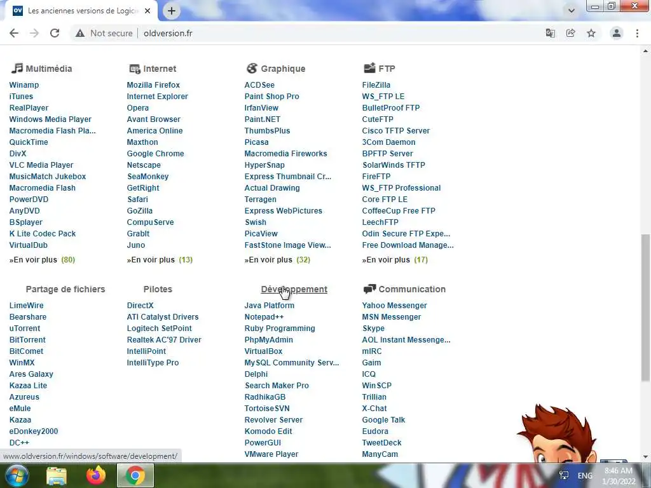Image resolution: width=651 pixels, height=488 pixels.
Task: Open the Cisco TFTP Server link
Action: 395,131
